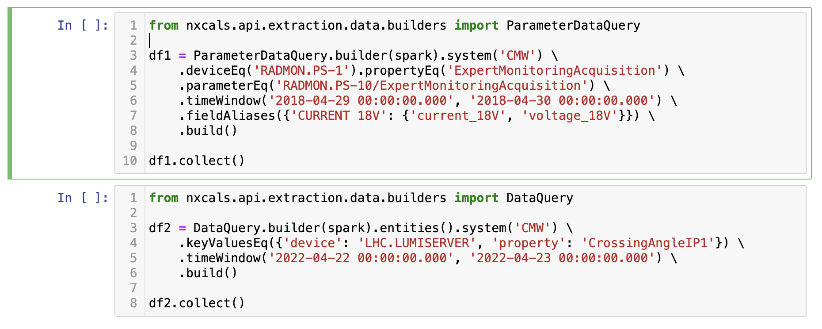The width and height of the screenshot is (822, 329).
Task: Place cursor on the df1.collect() line
Action: (x=197, y=161)
